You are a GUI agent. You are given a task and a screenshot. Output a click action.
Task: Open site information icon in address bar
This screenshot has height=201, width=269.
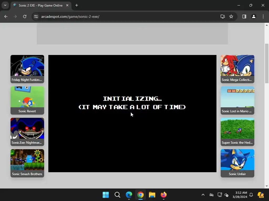click(x=36, y=16)
